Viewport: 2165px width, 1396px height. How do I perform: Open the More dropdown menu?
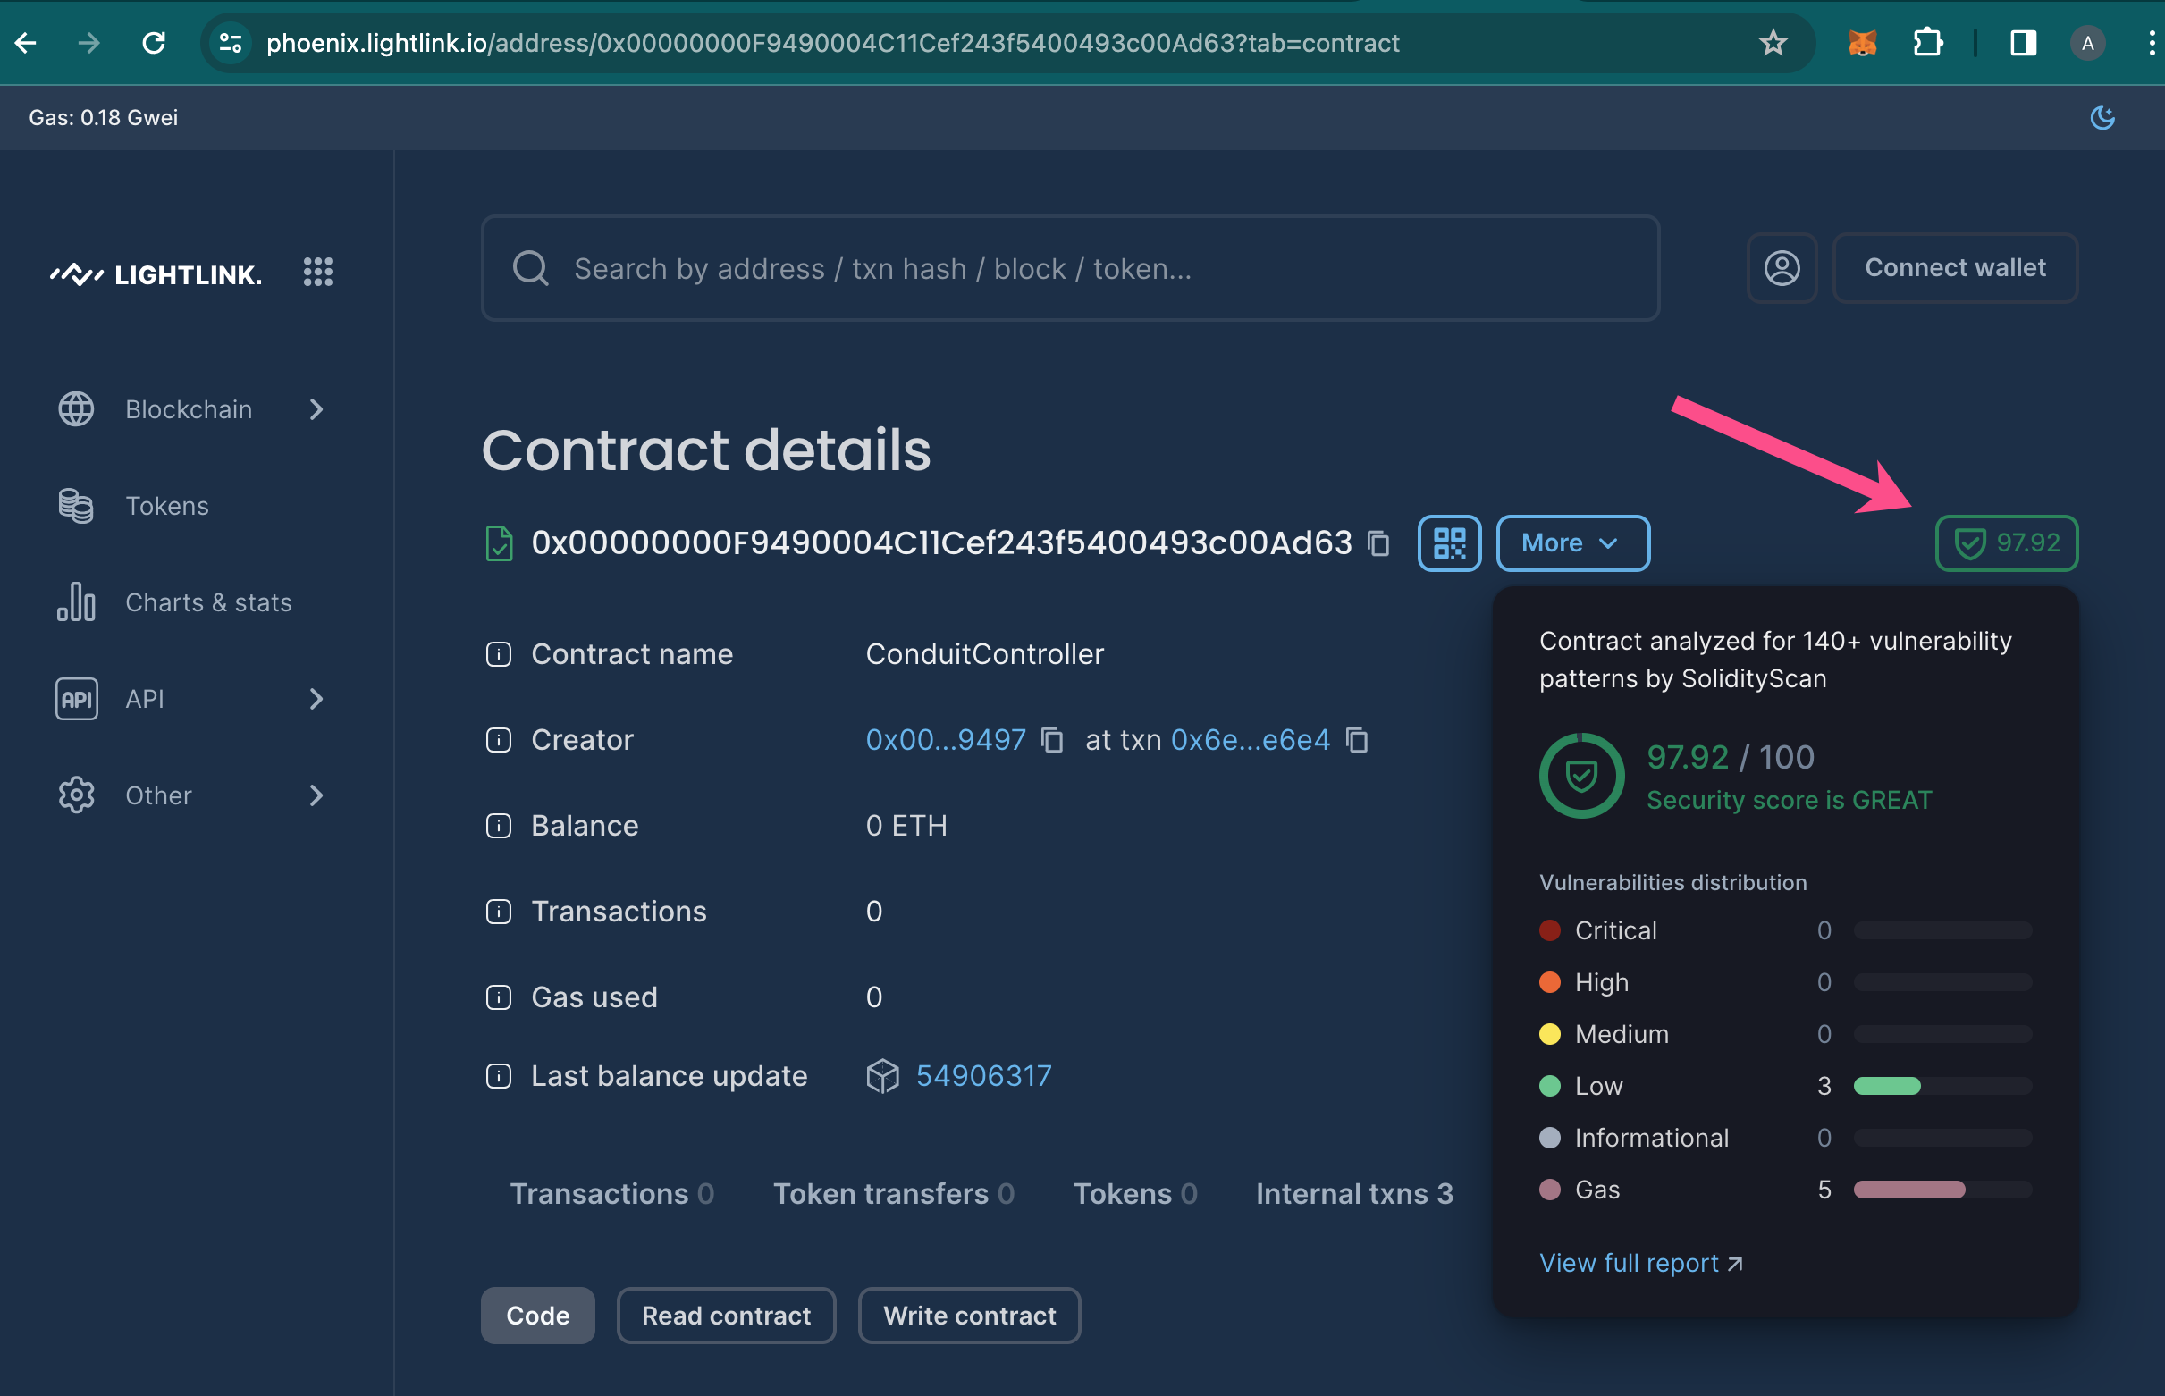coord(1572,543)
